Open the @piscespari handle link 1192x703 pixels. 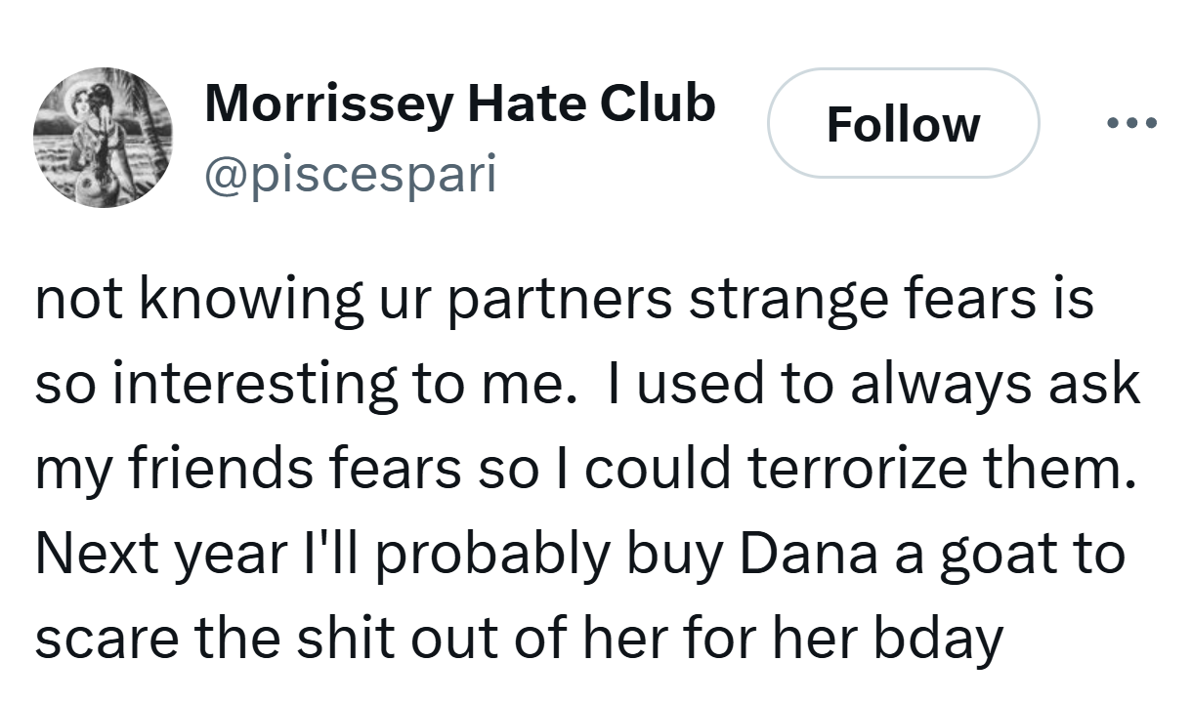click(351, 175)
